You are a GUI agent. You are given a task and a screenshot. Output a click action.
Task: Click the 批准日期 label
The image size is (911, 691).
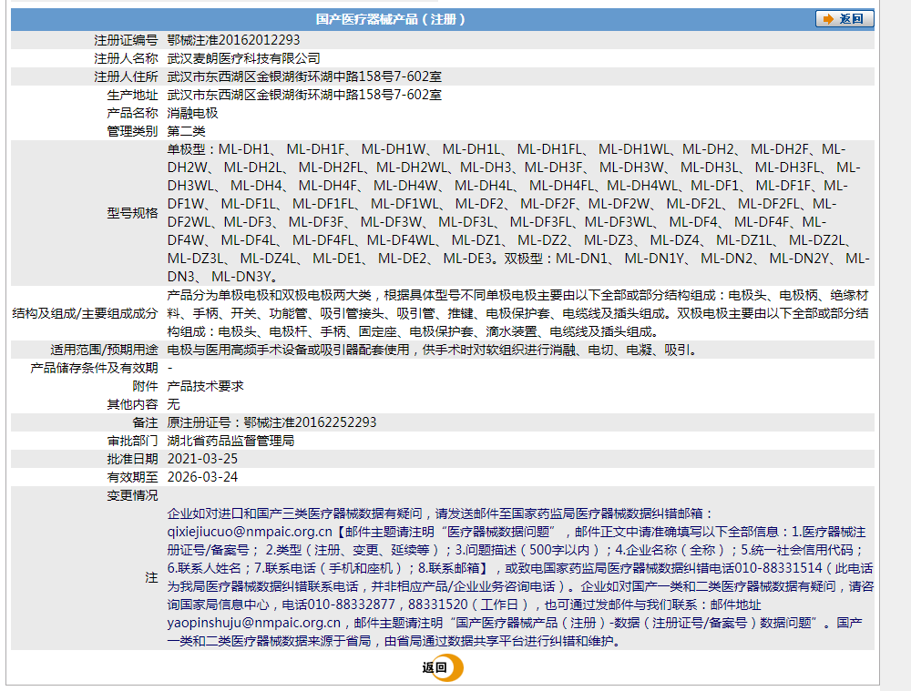132,459
